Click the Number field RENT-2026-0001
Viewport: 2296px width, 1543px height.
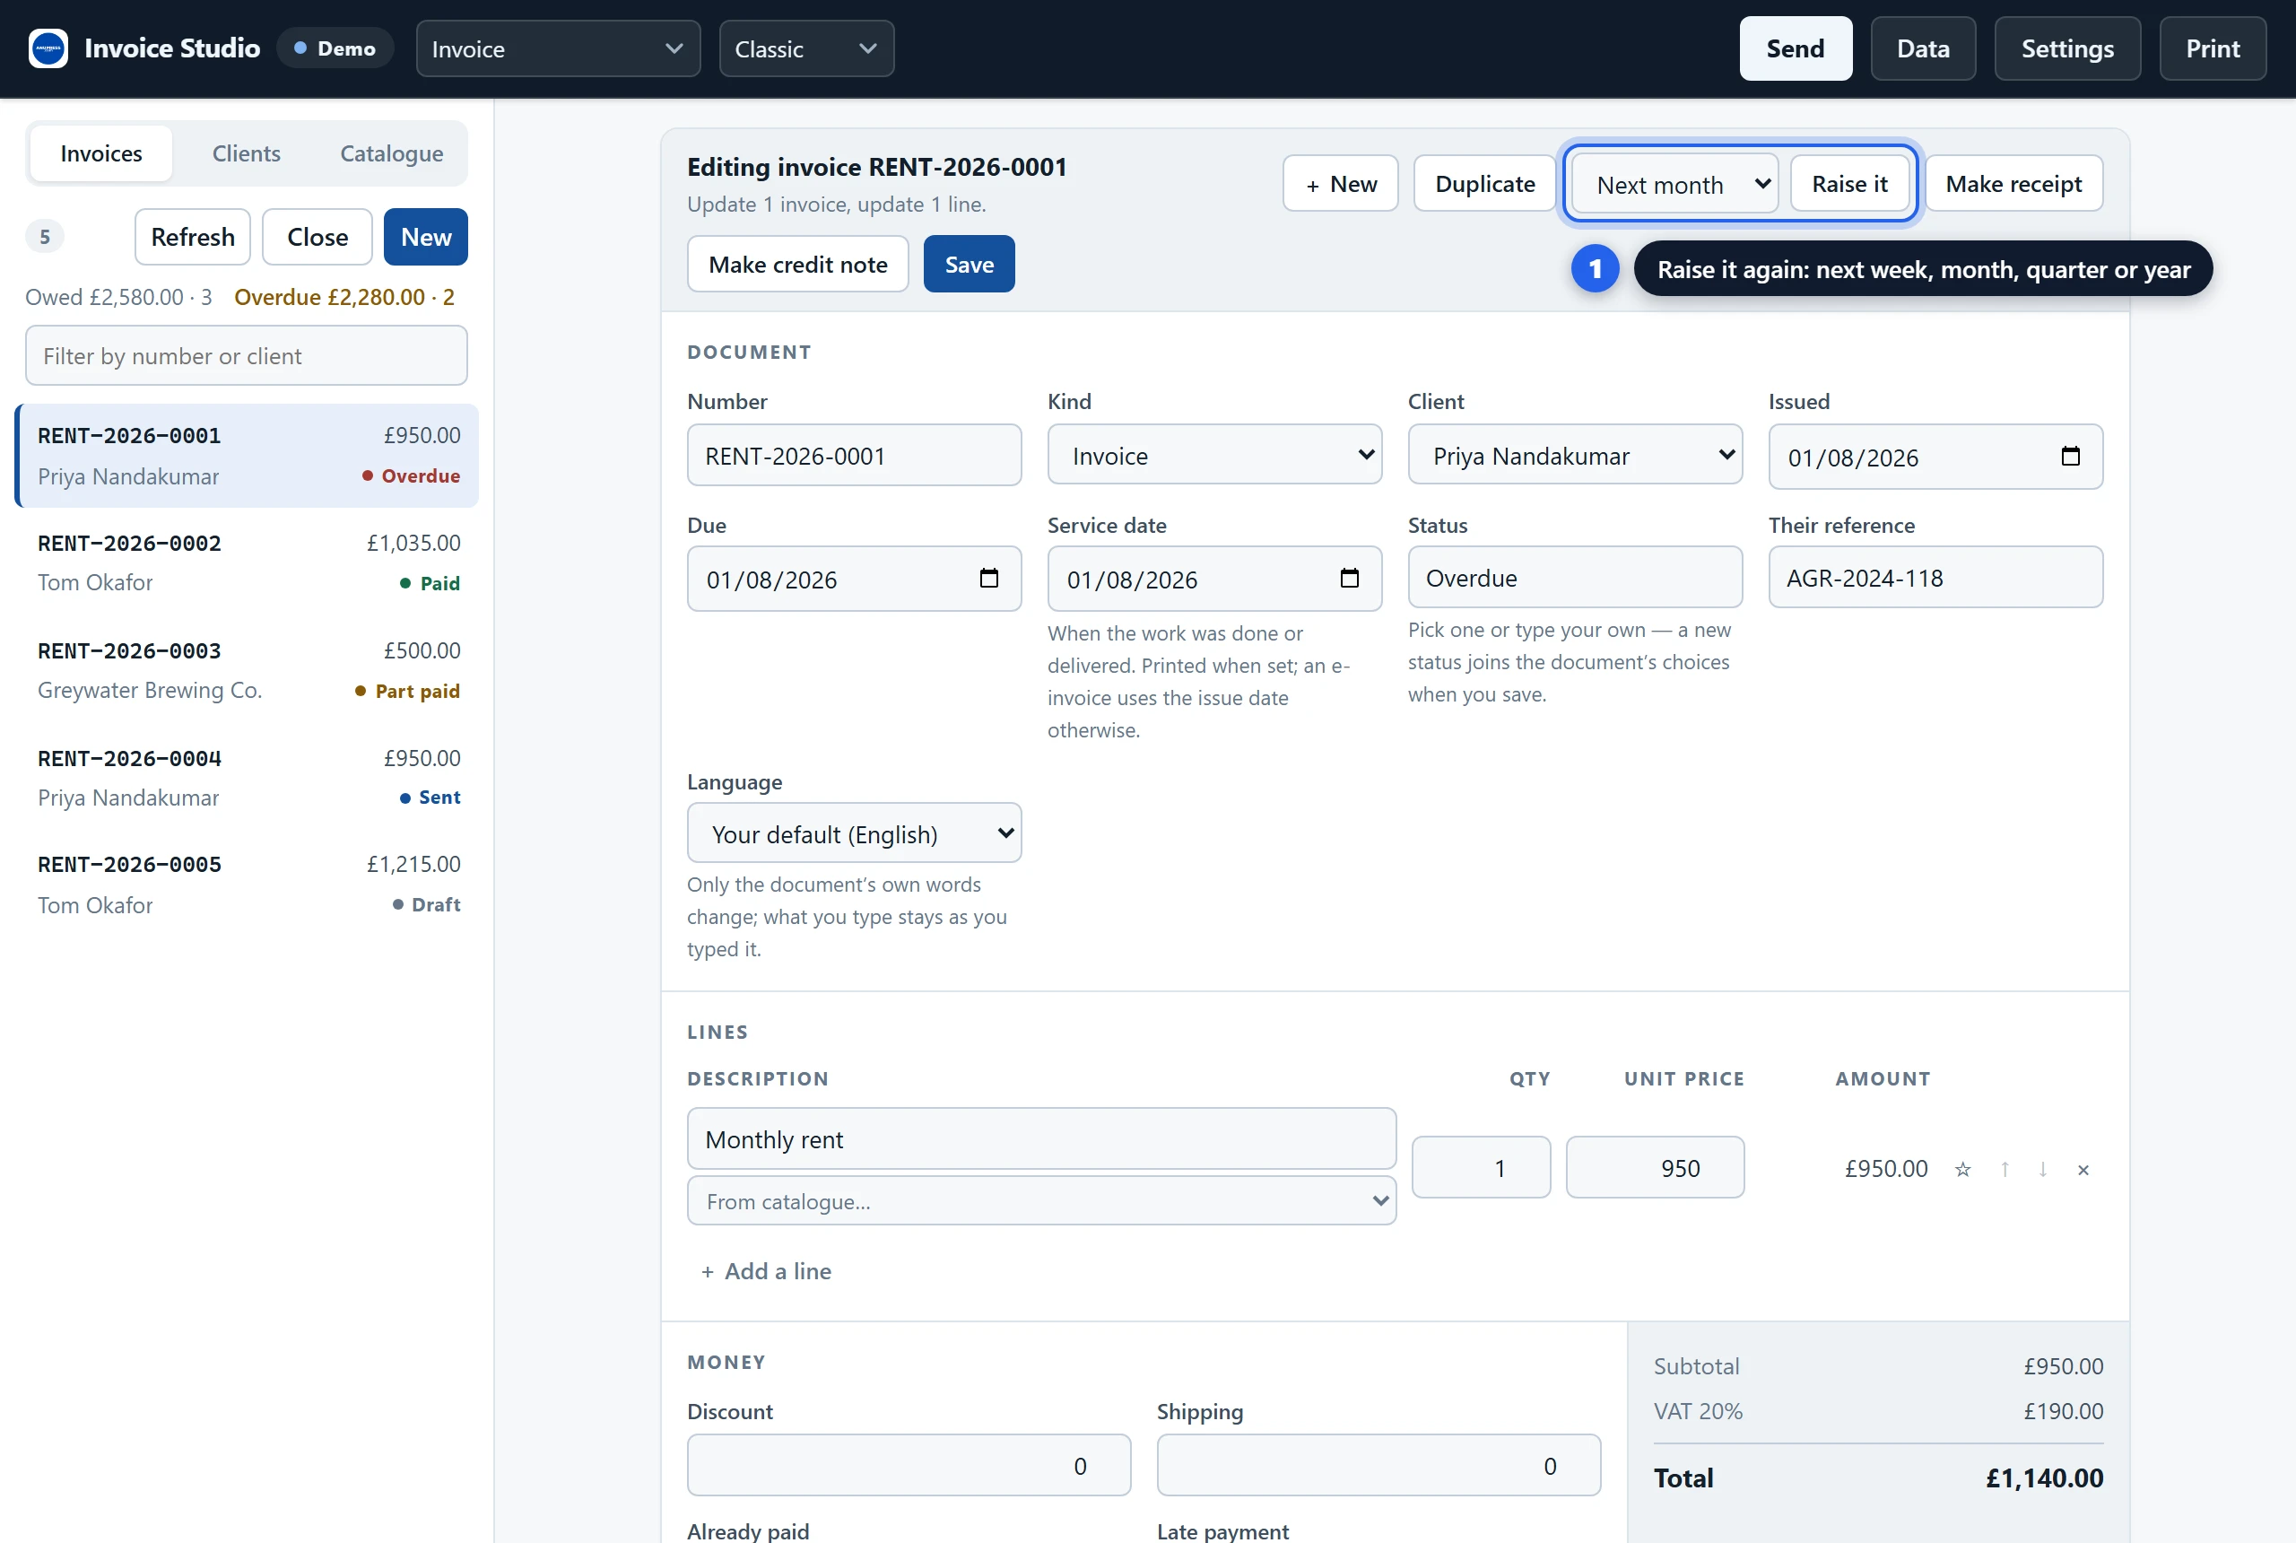[x=854, y=455]
